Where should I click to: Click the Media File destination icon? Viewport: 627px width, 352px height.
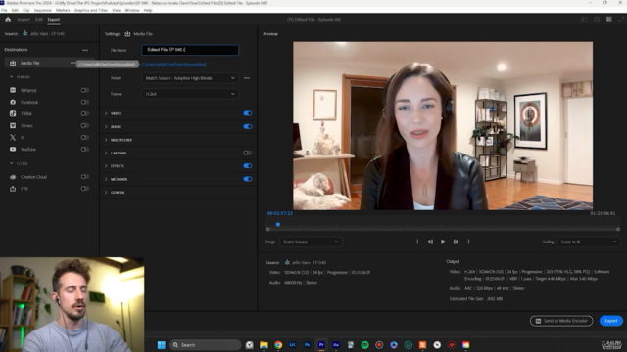point(13,63)
